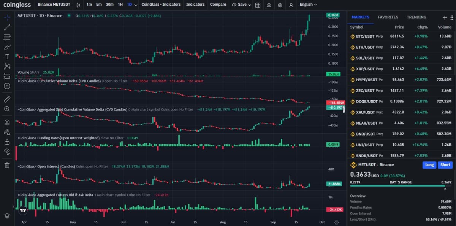Click the Save chart button
This screenshot has width=456, height=226.
point(239,5)
